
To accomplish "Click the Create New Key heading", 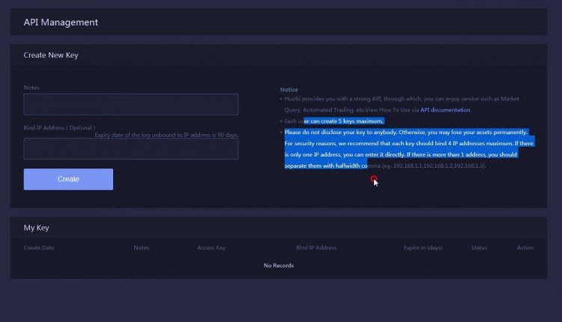I will [51, 55].
